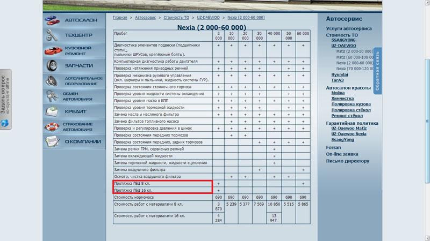Screen dimensions: 430x241
Task: Open the О компании menu item
Action: click(82, 141)
